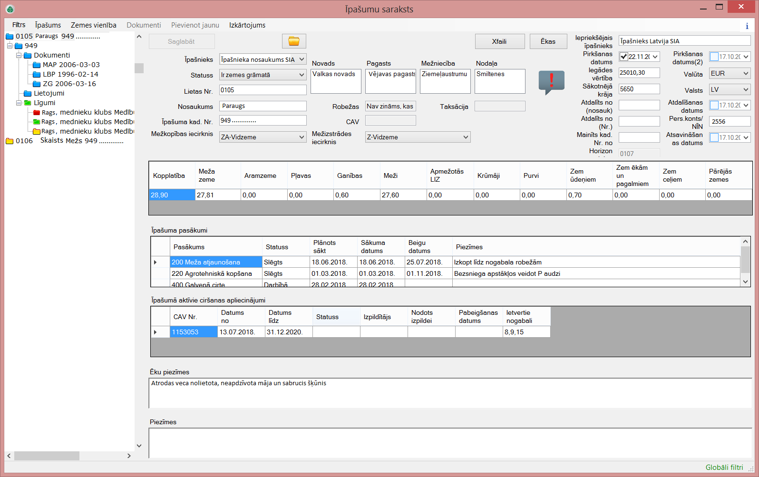759x477 pixels.
Task: Click the Ēku piezīmes text field
Action: click(450, 393)
